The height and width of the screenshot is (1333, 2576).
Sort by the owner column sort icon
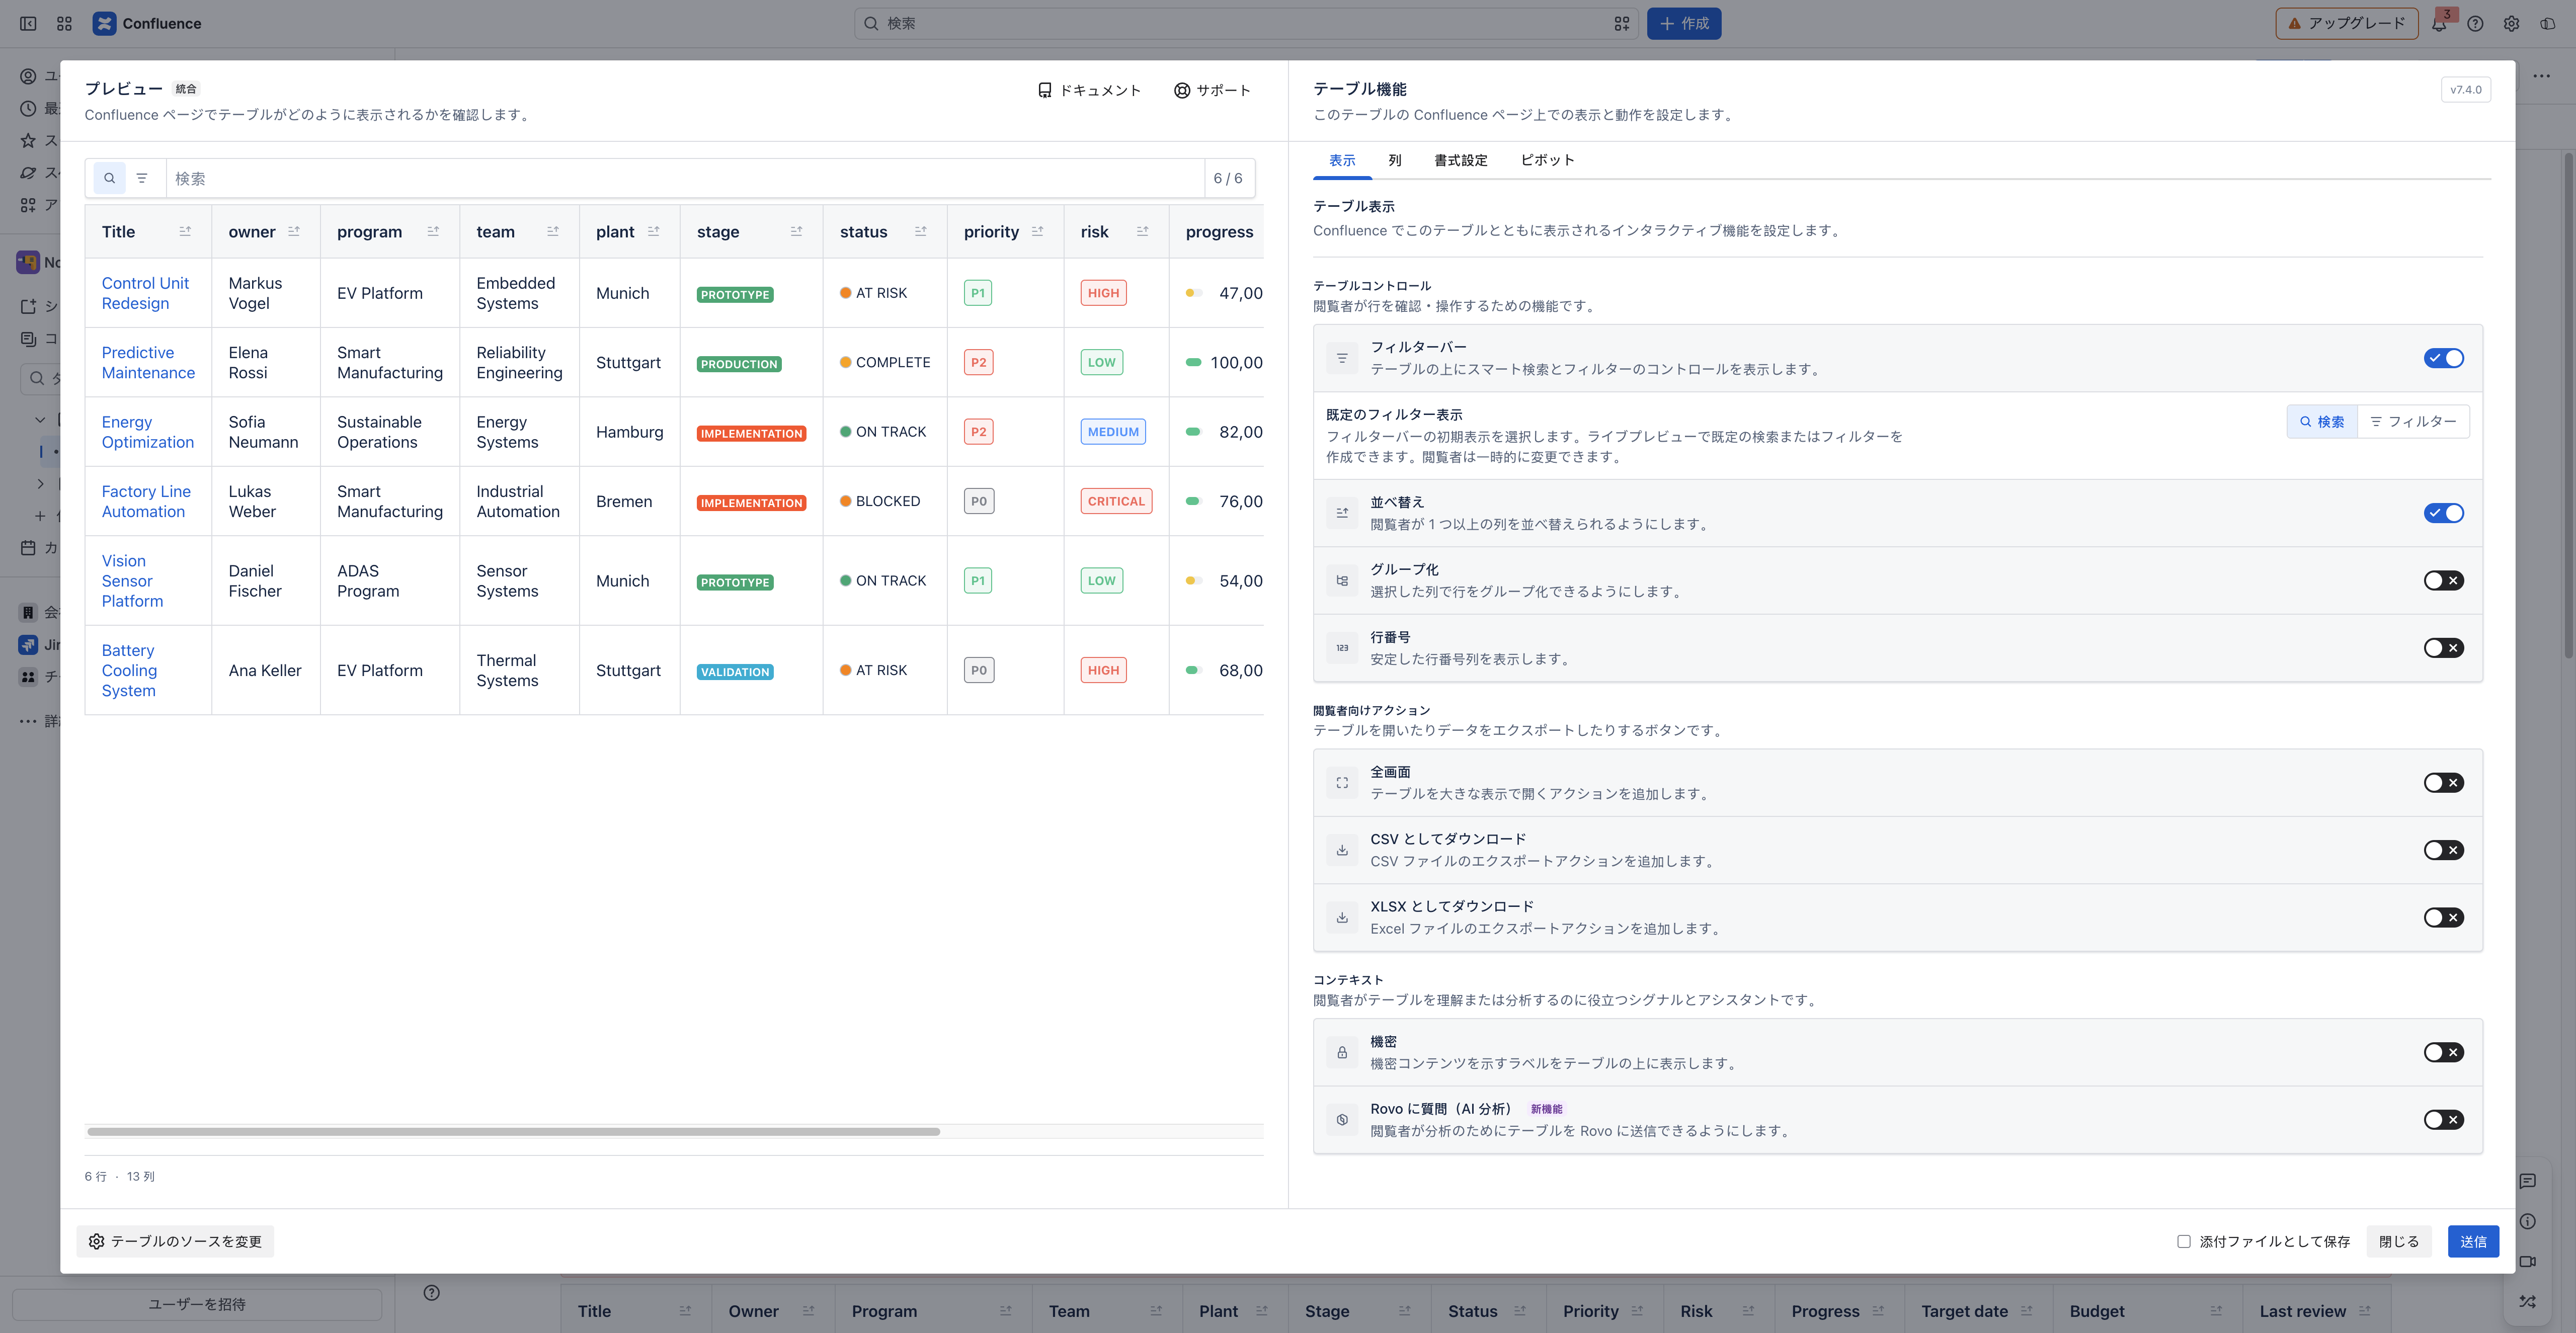[x=294, y=231]
